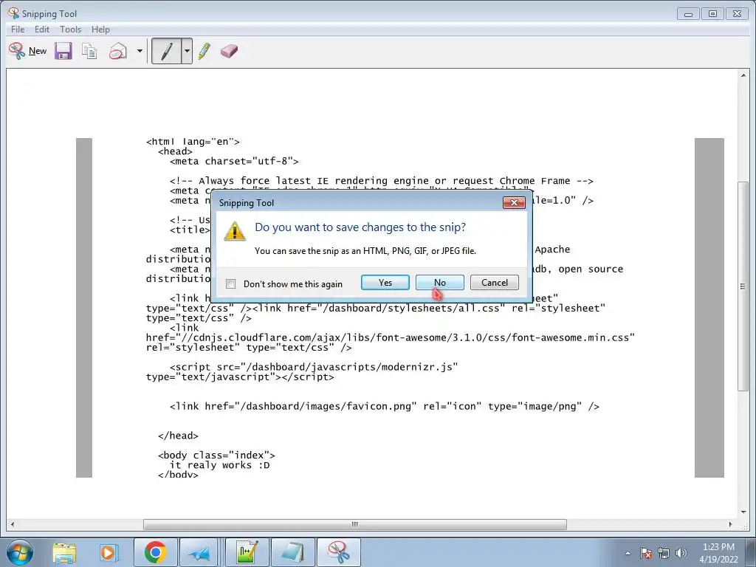Image resolution: width=756 pixels, height=567 pixels.
Task: Click the favicon.png link line
Action: point(384,407)
